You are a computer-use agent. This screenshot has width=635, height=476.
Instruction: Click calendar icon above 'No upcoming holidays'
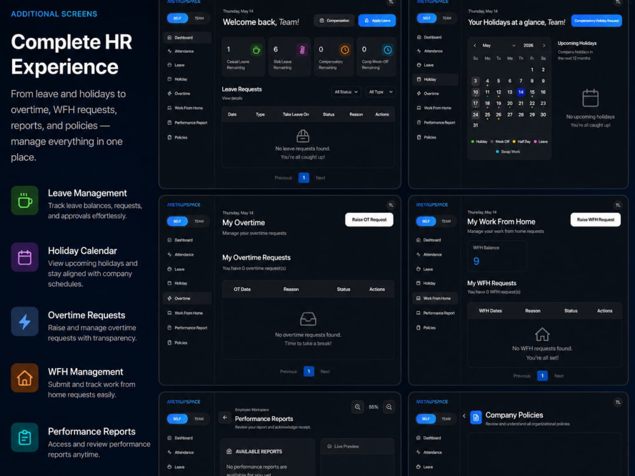590,98
